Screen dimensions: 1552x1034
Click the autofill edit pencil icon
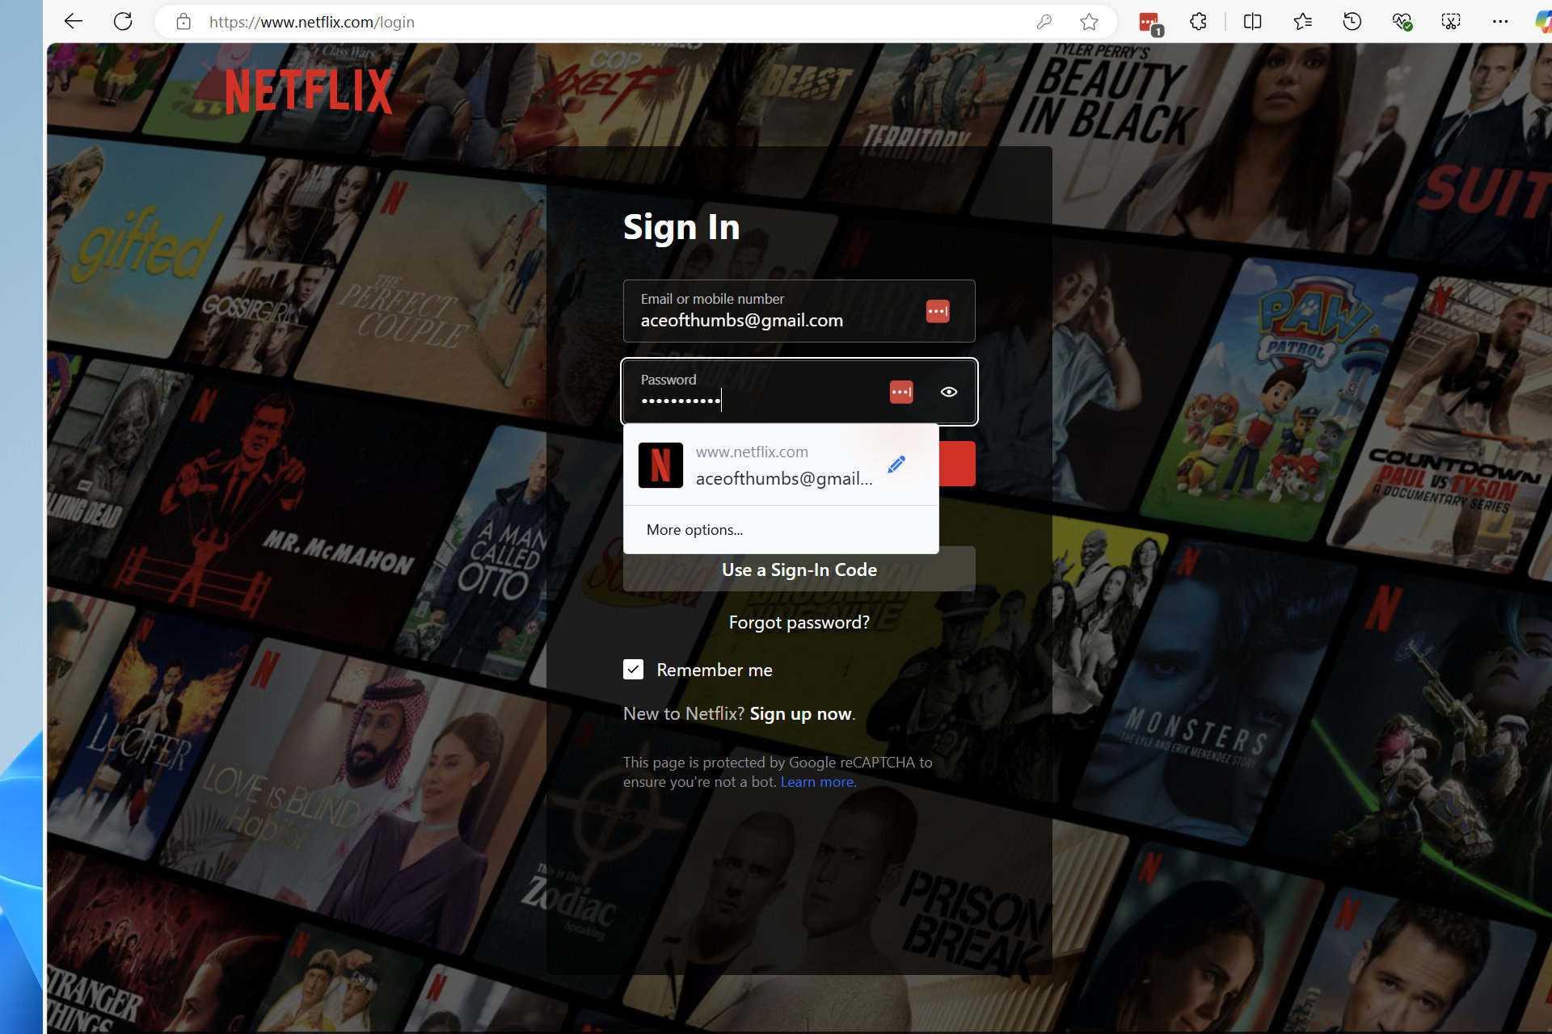click(x=896, y=464)
